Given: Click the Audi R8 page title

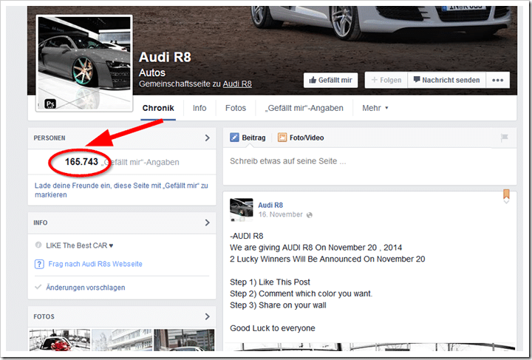Looking at the screenshot, I should tap(165, 57).
